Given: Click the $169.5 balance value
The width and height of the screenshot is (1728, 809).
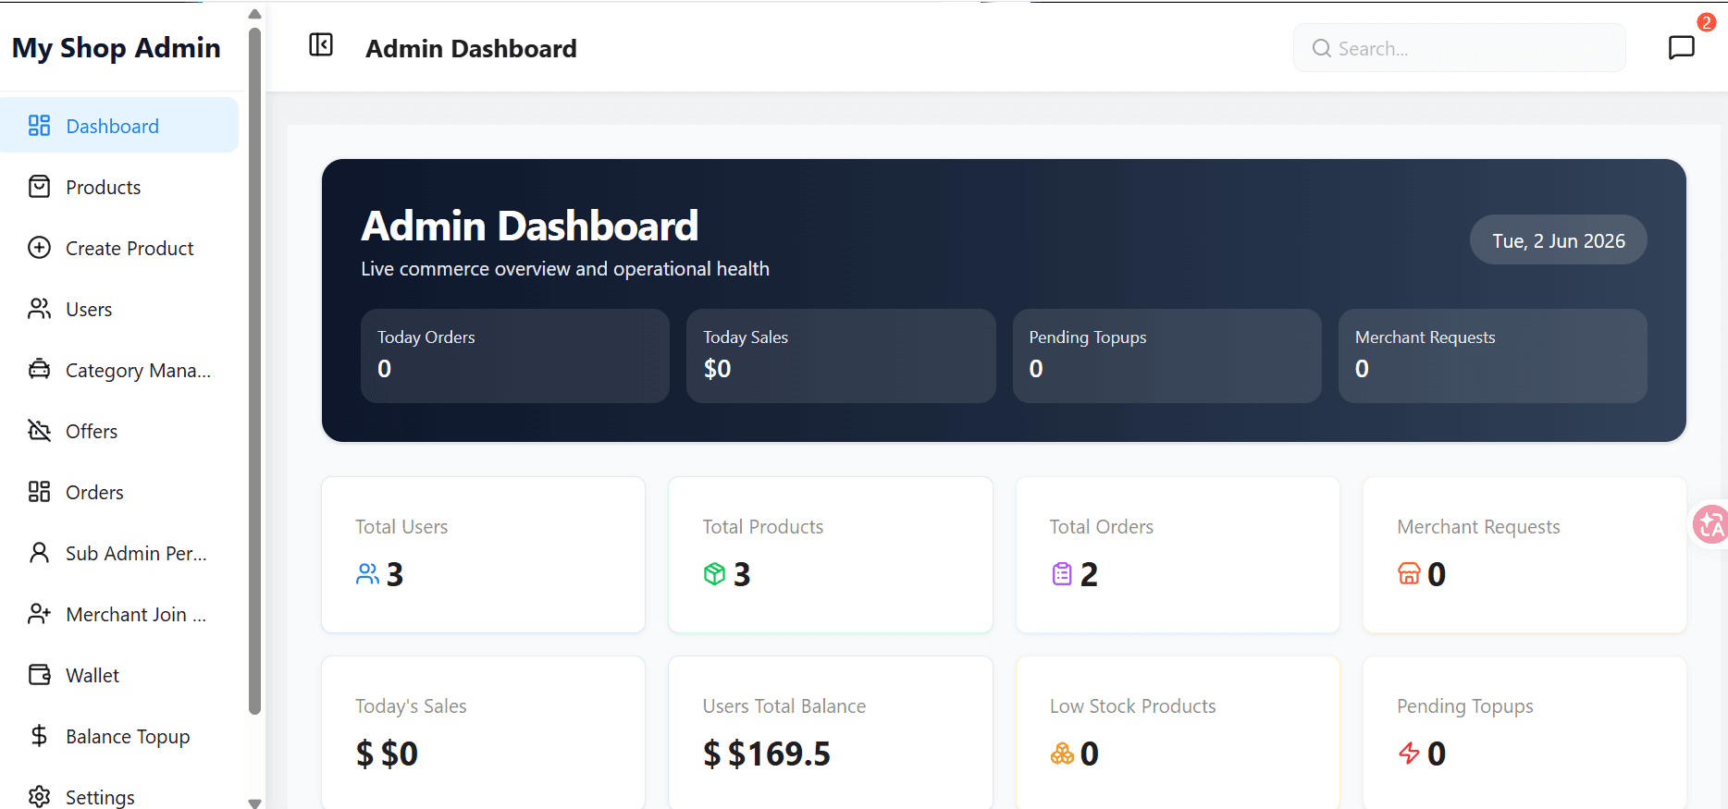Looking at the screenshot, I should 779,754.
